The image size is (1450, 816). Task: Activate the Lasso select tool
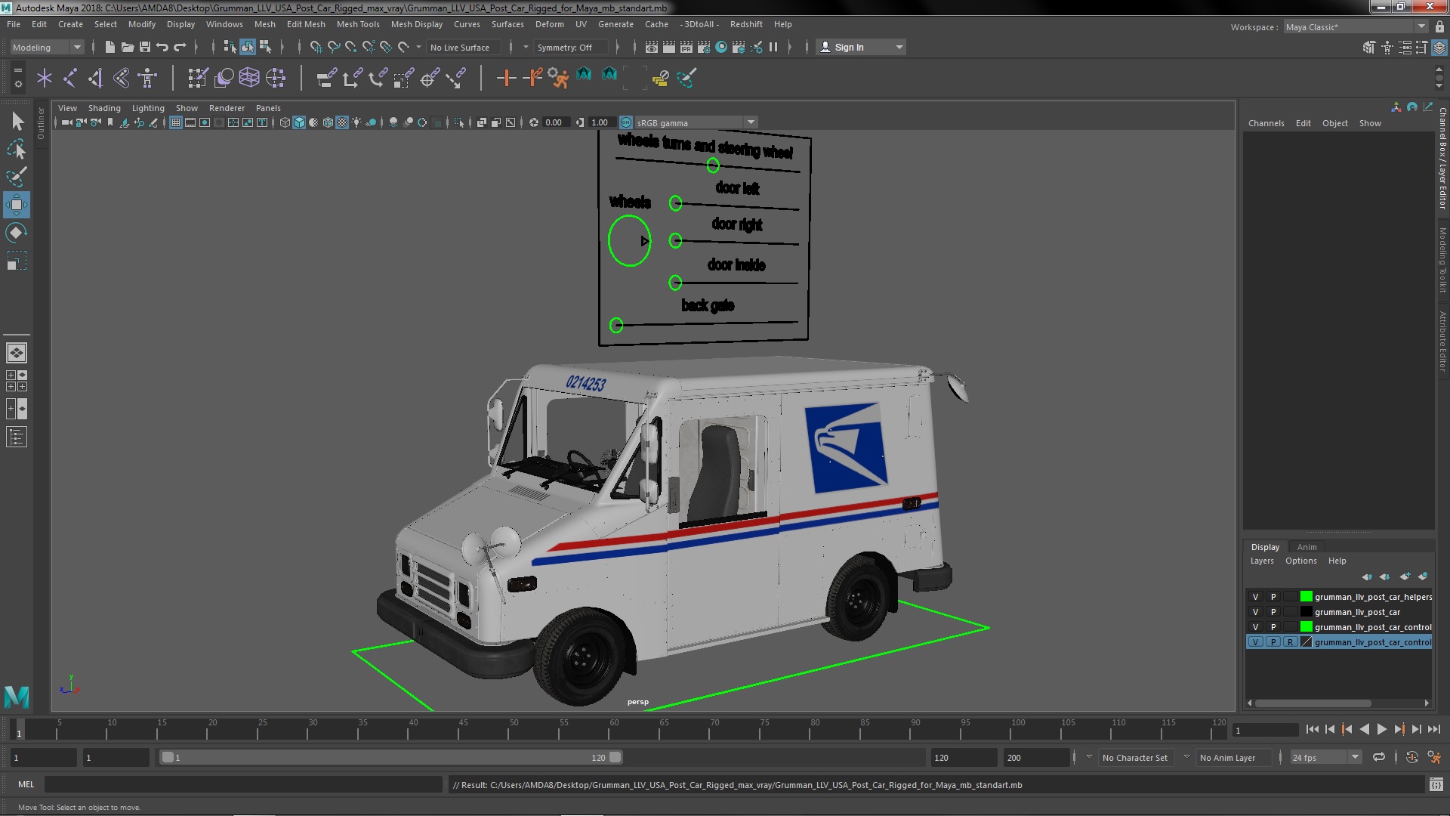coord(17,149)
